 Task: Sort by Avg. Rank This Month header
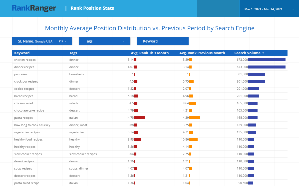click(150, 53)
